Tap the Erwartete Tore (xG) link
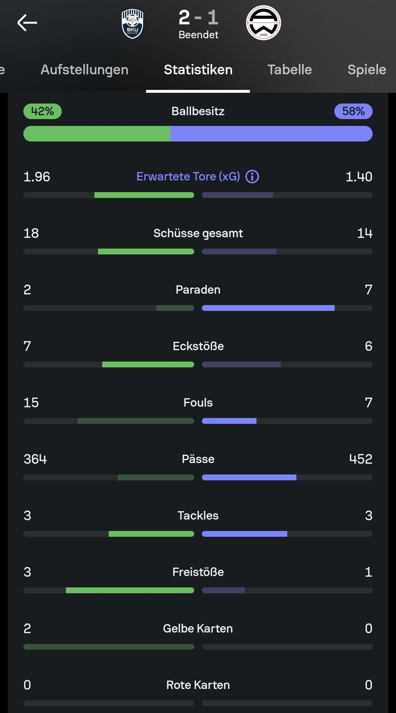 pos(188,177)
